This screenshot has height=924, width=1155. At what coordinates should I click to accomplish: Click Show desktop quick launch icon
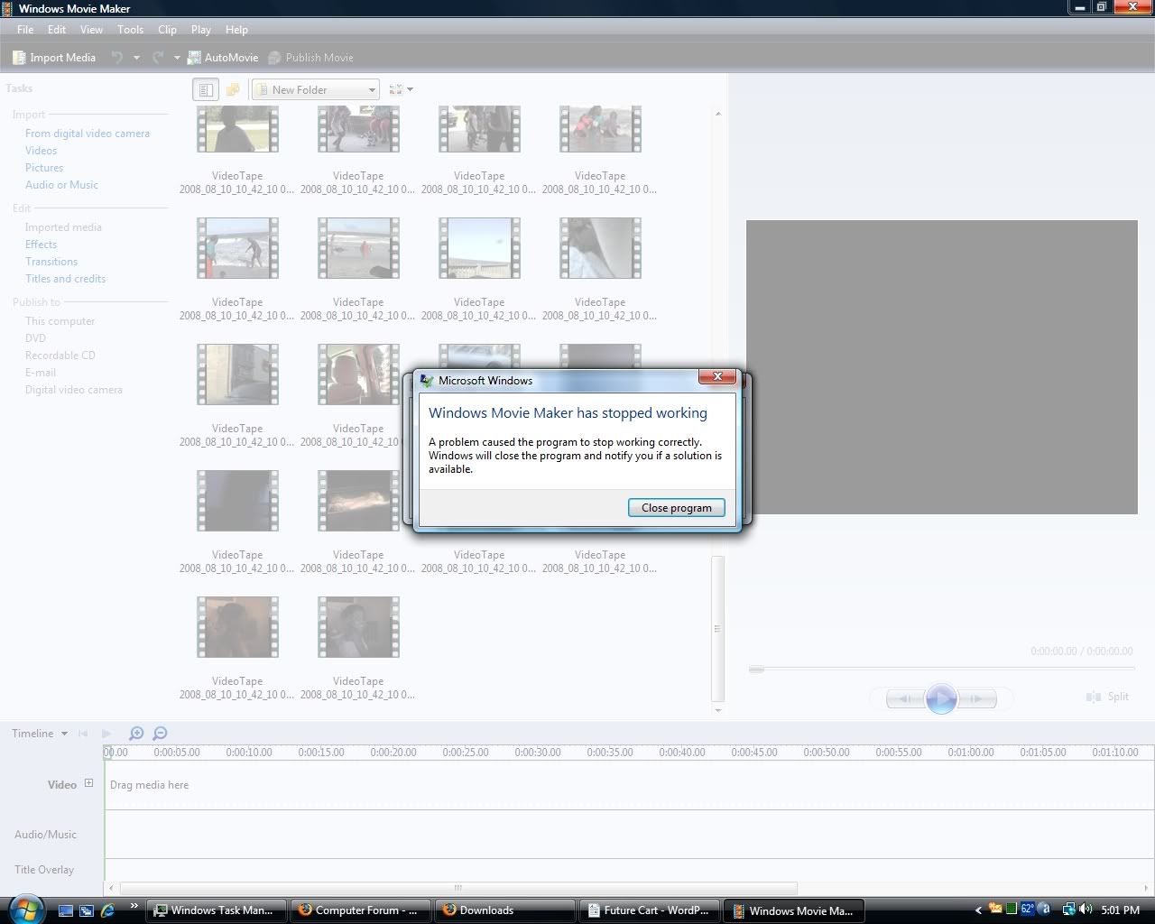point(66,910)
